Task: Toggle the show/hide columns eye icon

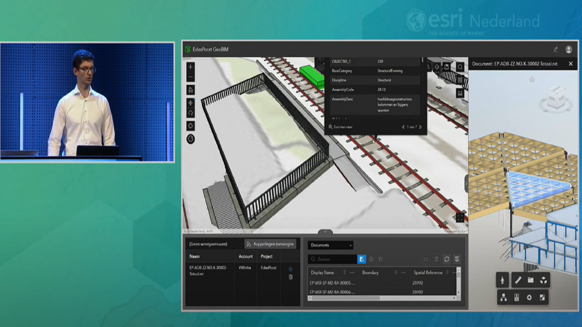Action: click(x=457, y=259)
